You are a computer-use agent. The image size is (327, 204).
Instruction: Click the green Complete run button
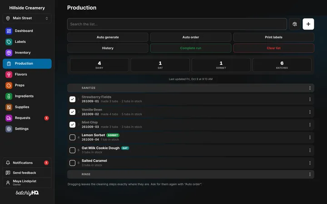(x=191, y=48)
